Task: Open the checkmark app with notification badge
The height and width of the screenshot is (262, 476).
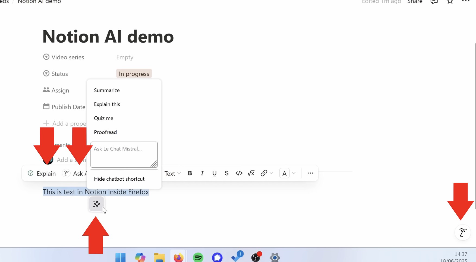Action: coord(237,256)
